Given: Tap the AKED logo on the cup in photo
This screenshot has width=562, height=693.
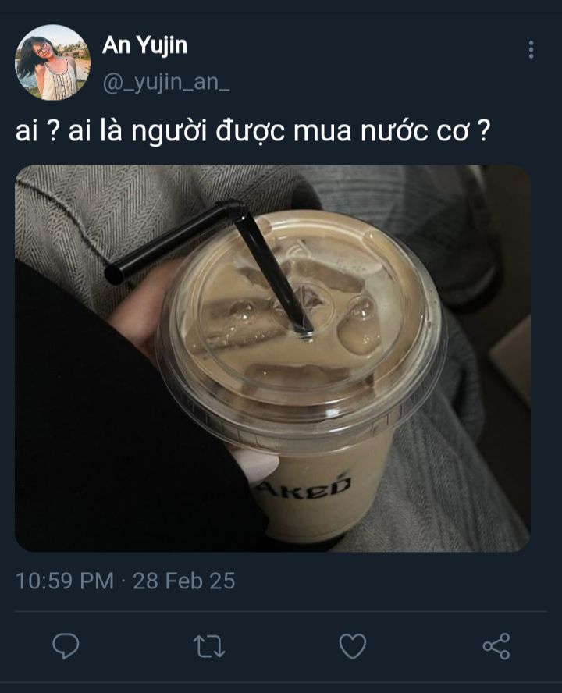Looking at the screenshot, I should click(304, 486).
